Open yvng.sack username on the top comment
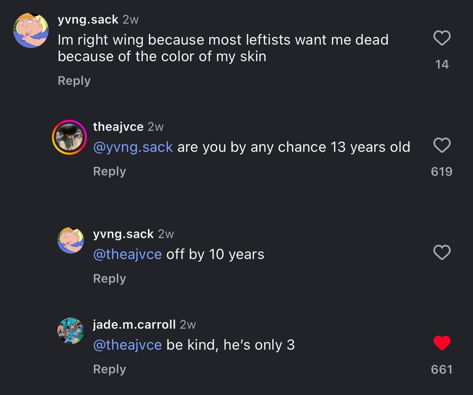 (88, 20)
